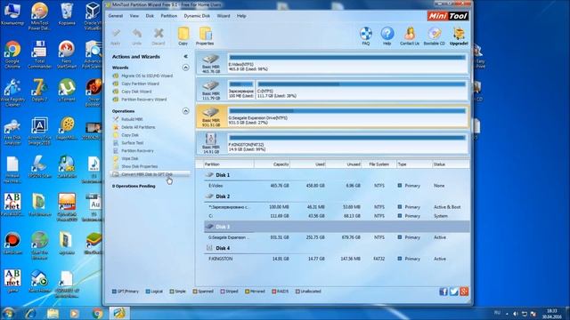
Task: Open the Properties toolbar icon
Action: click(205, 36)
